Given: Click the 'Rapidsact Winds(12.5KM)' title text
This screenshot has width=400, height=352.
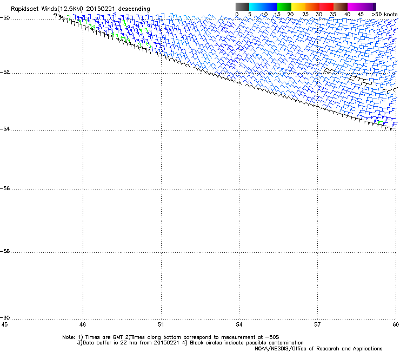Looking at the screenshot, I should tap(47, 9).
